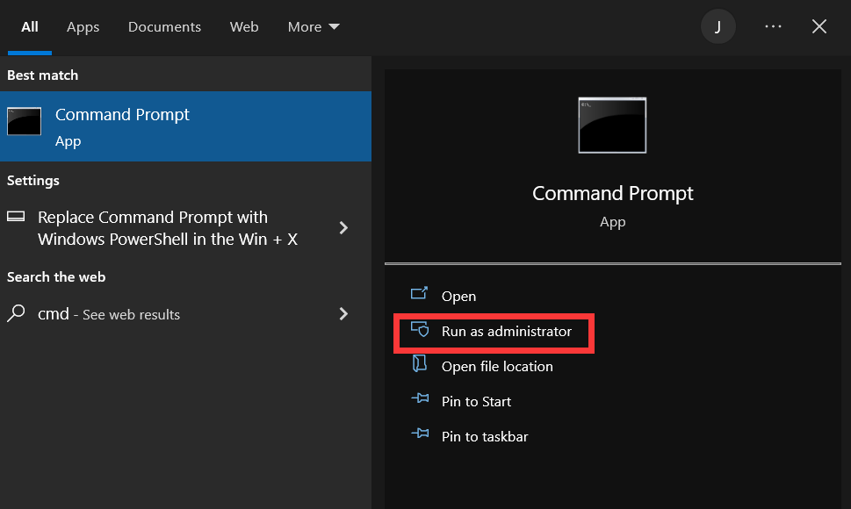Open the three-dot options menu
Image resolution: width=851 pixels, height=509 pixels.
773,26
